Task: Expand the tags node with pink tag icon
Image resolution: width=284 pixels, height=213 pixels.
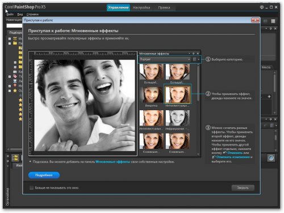Action: 10,77
